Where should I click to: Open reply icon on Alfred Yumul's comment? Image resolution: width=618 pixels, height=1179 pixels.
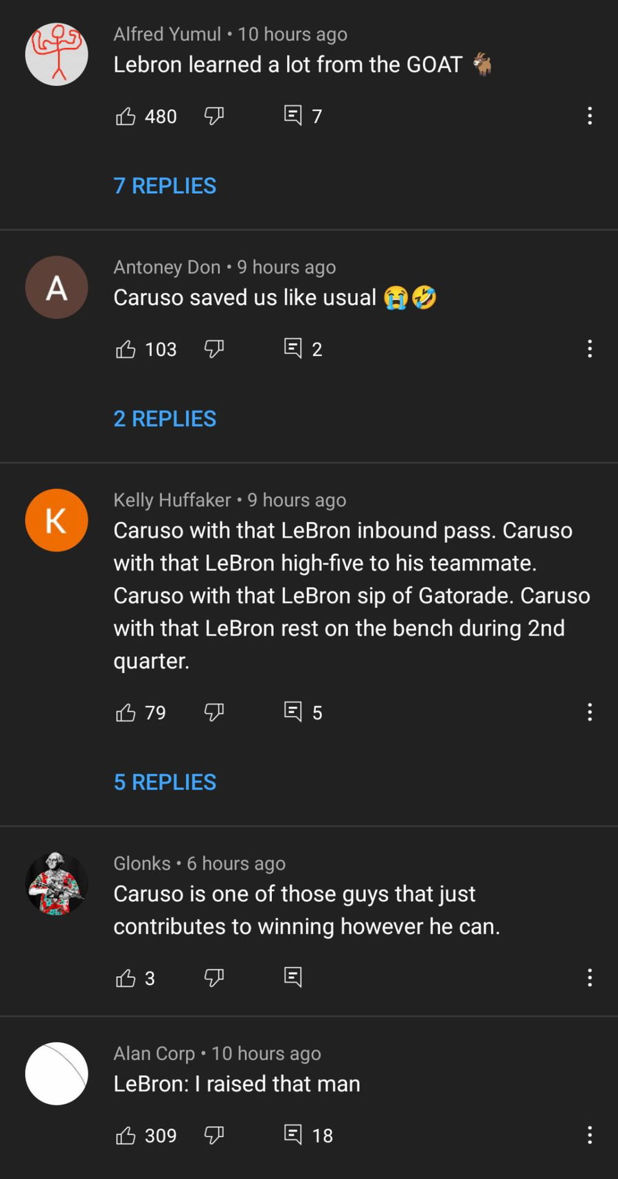point(293,115)
